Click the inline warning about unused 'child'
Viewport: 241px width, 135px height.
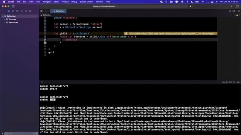click(171, 33)
